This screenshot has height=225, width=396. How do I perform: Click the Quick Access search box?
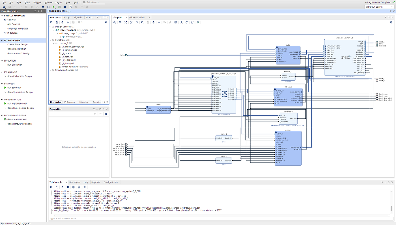tap(93, 2)
